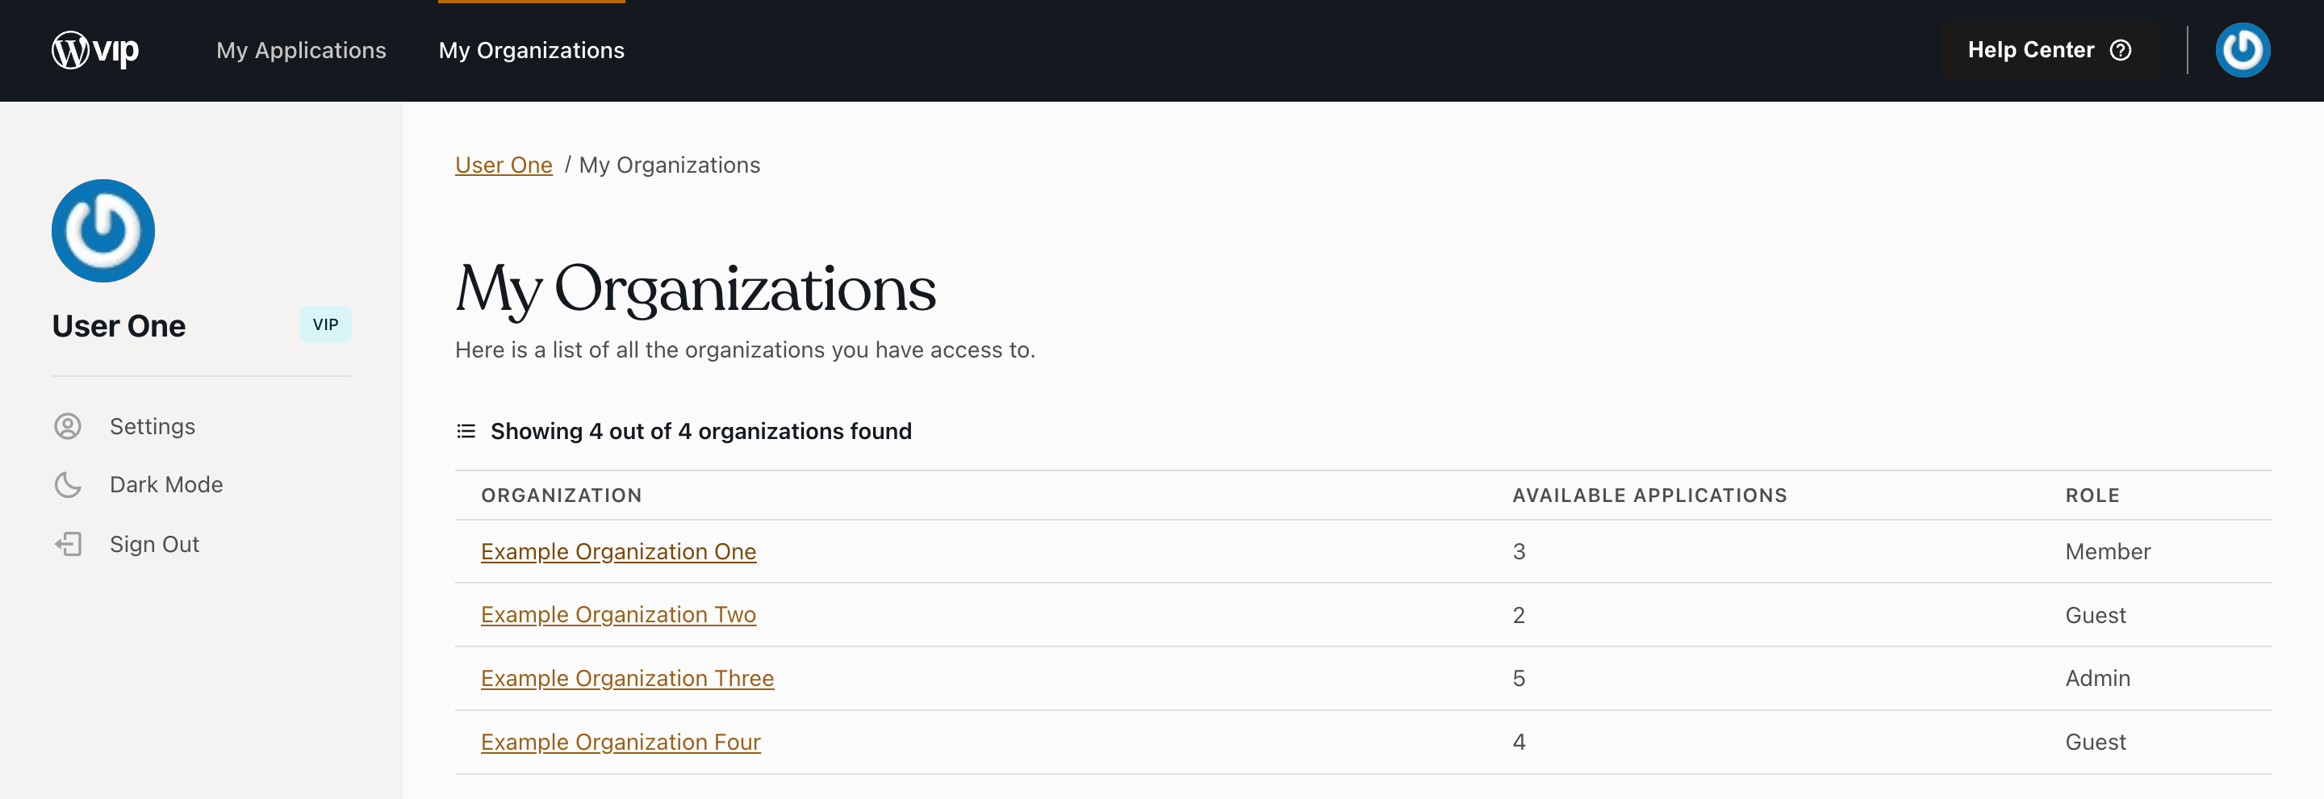Screen dimensions: 2324x799
Task: Click the Available Applications column header
Action: pos(1649,494)
